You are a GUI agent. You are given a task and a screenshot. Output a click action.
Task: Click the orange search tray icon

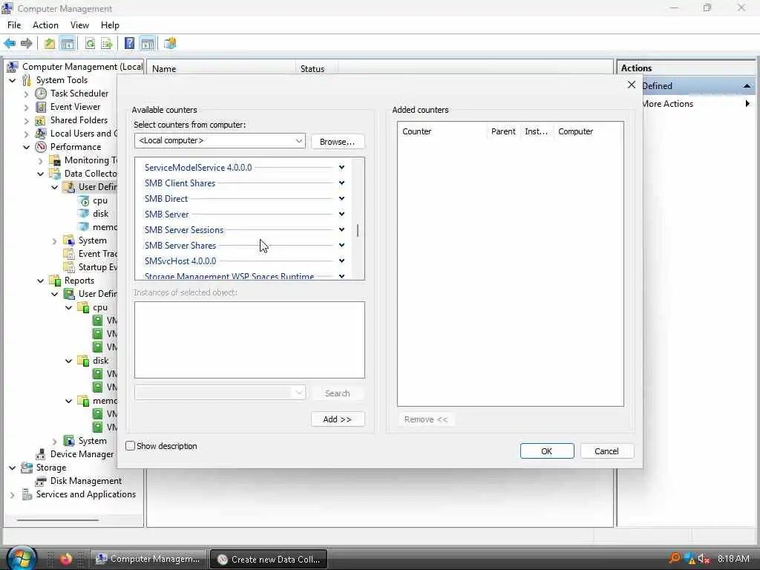pyautogui.click(x=675, y=558)
